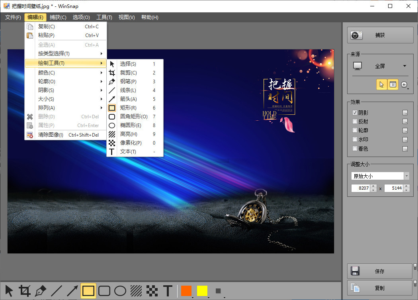Choose the Ellipse tool in bottom toolbar
The image size is (418, 300).
tap(120, 291)
